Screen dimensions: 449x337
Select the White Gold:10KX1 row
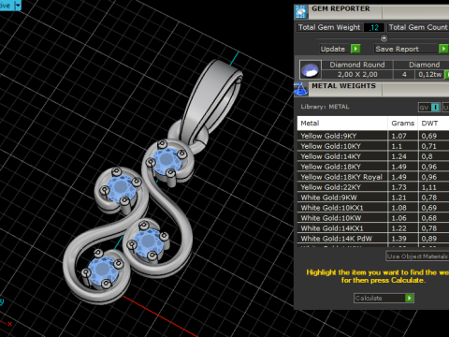(x=373, y=208)
